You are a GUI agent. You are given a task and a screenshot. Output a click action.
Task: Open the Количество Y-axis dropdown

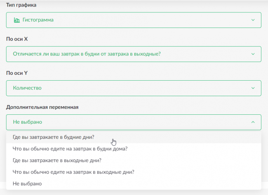(134, 88)
